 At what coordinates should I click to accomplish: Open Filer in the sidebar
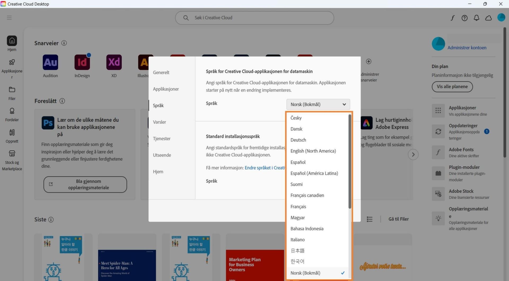point(12,93)
